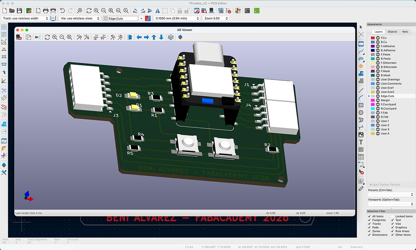
Task: Toggle Vias checkbox in Selection Filter
Action: click(393, 224)
